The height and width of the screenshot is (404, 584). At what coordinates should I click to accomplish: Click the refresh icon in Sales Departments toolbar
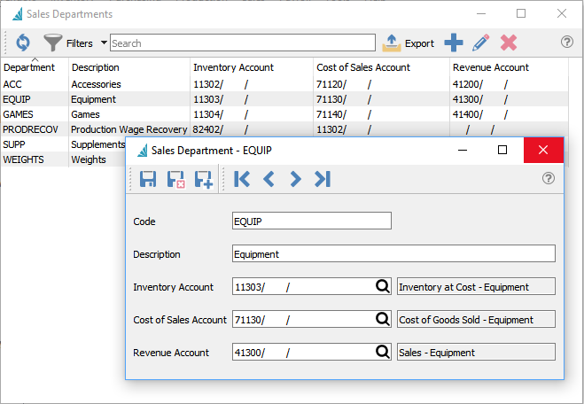pyautogui.click(x=23, y=43)
